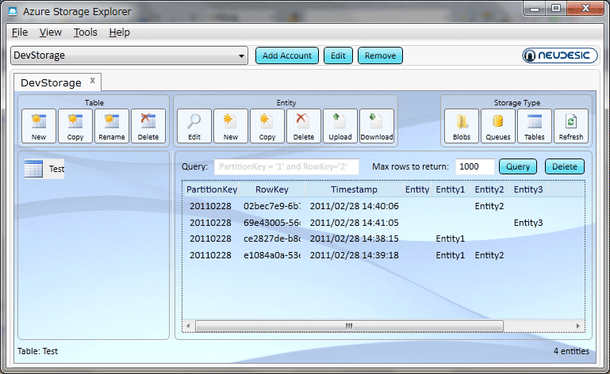Sort by the Timestamp column header
This screenshot has width=610, height=374.
[354, 189]
